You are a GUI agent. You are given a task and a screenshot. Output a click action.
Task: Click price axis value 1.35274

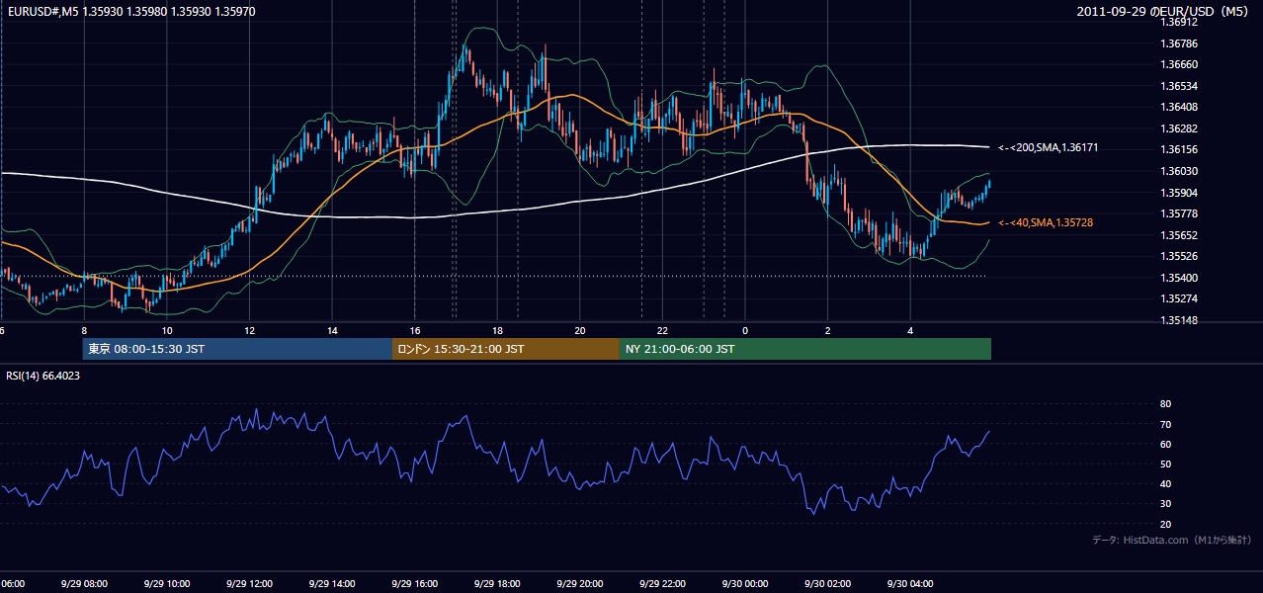coord(1179,298)
